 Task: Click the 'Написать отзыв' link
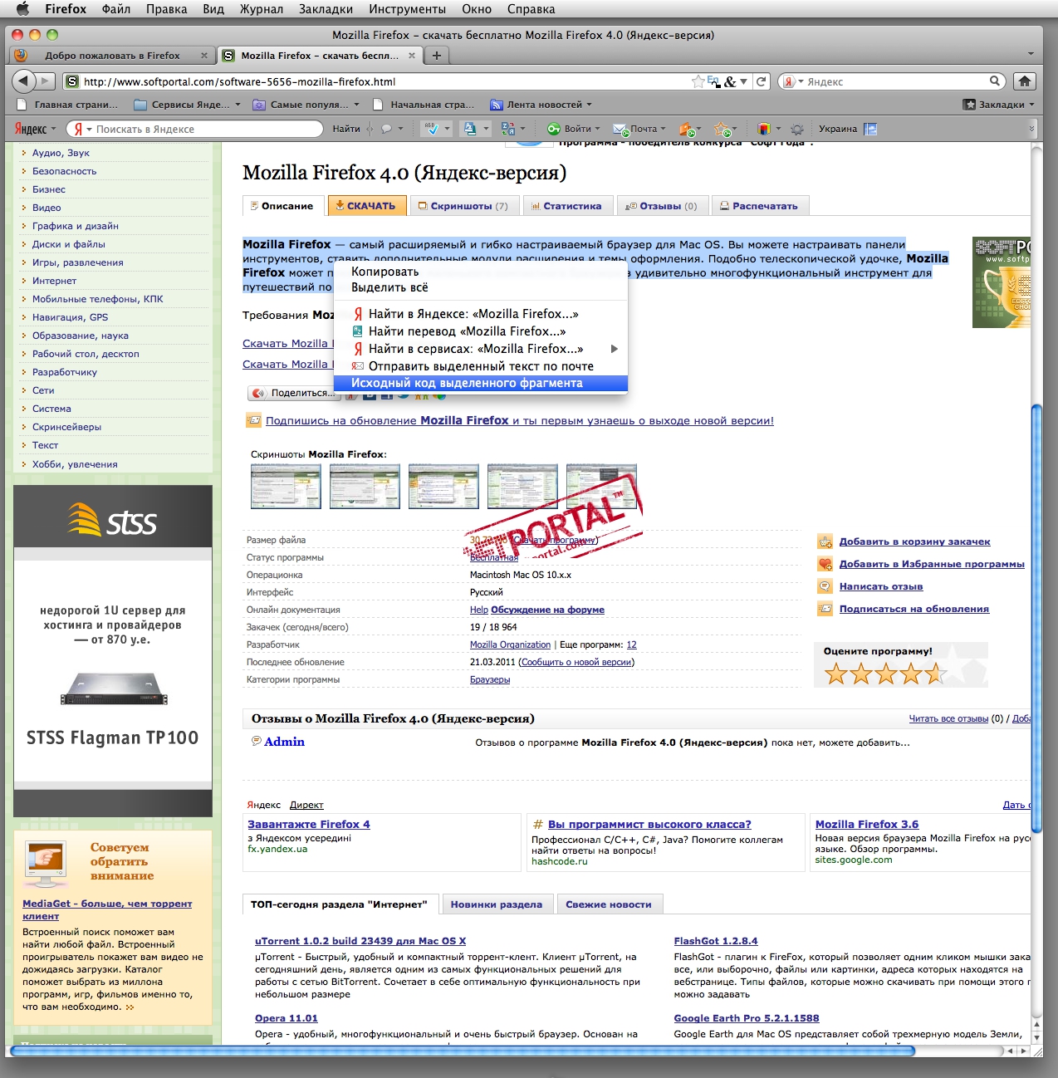(881, 586)
